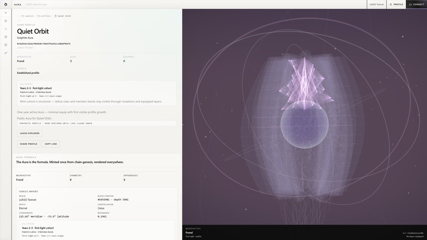This screenshot has width=427, height=240.
Task: Click the Resonance value 0.1962
Action: pos(102,216)
